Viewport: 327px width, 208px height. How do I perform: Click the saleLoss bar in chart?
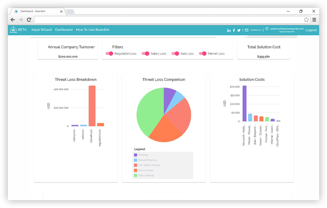click(x=84, y=125)
